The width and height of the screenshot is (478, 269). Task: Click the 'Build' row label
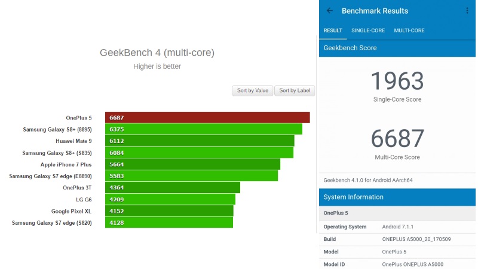click(330, 239)
